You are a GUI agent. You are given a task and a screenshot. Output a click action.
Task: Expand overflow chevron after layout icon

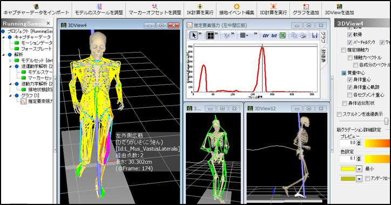click(217, 34)
